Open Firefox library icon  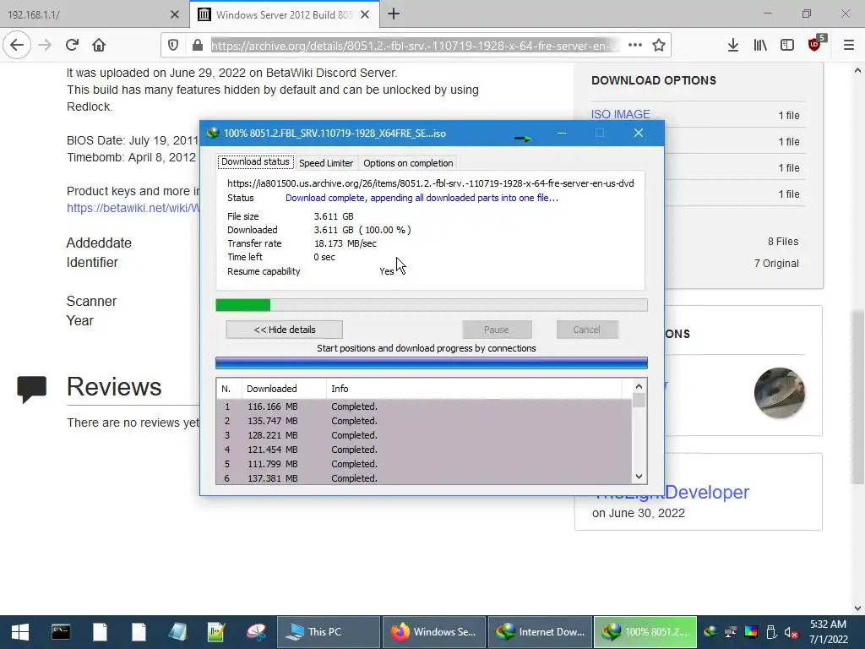[x=760, y=46]
